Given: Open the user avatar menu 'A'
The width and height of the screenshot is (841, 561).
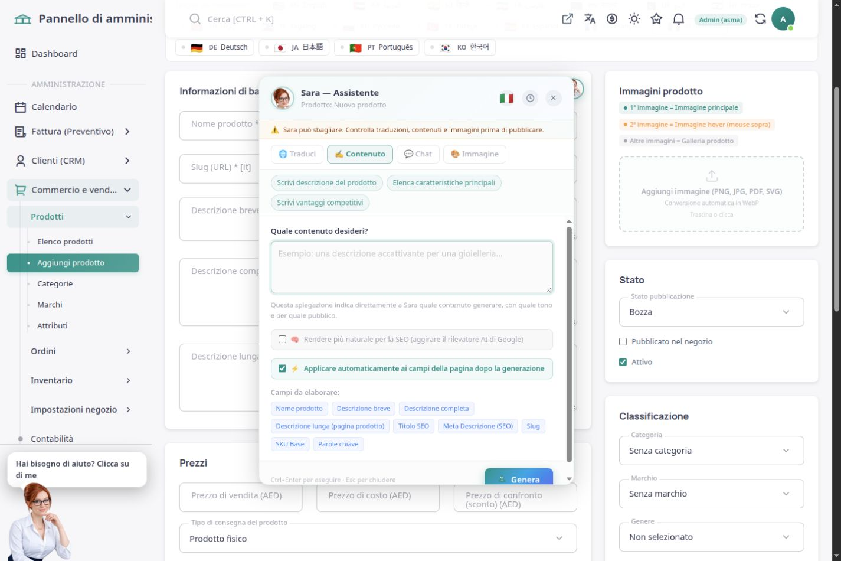Looking at the screenshot, I should 783,19.
